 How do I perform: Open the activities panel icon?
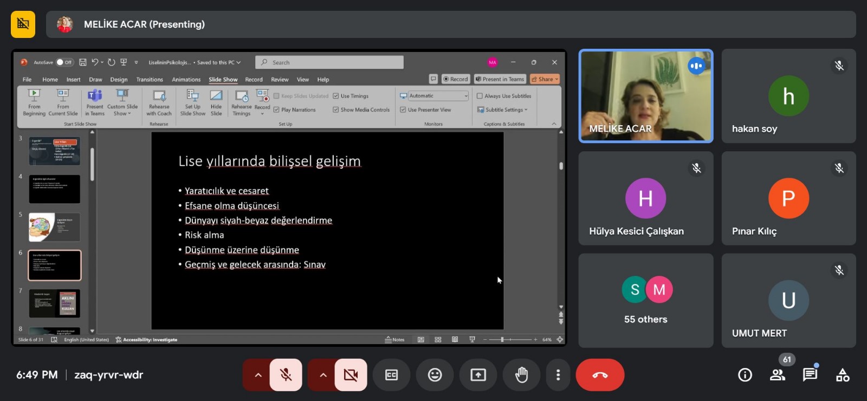[843, 375]
